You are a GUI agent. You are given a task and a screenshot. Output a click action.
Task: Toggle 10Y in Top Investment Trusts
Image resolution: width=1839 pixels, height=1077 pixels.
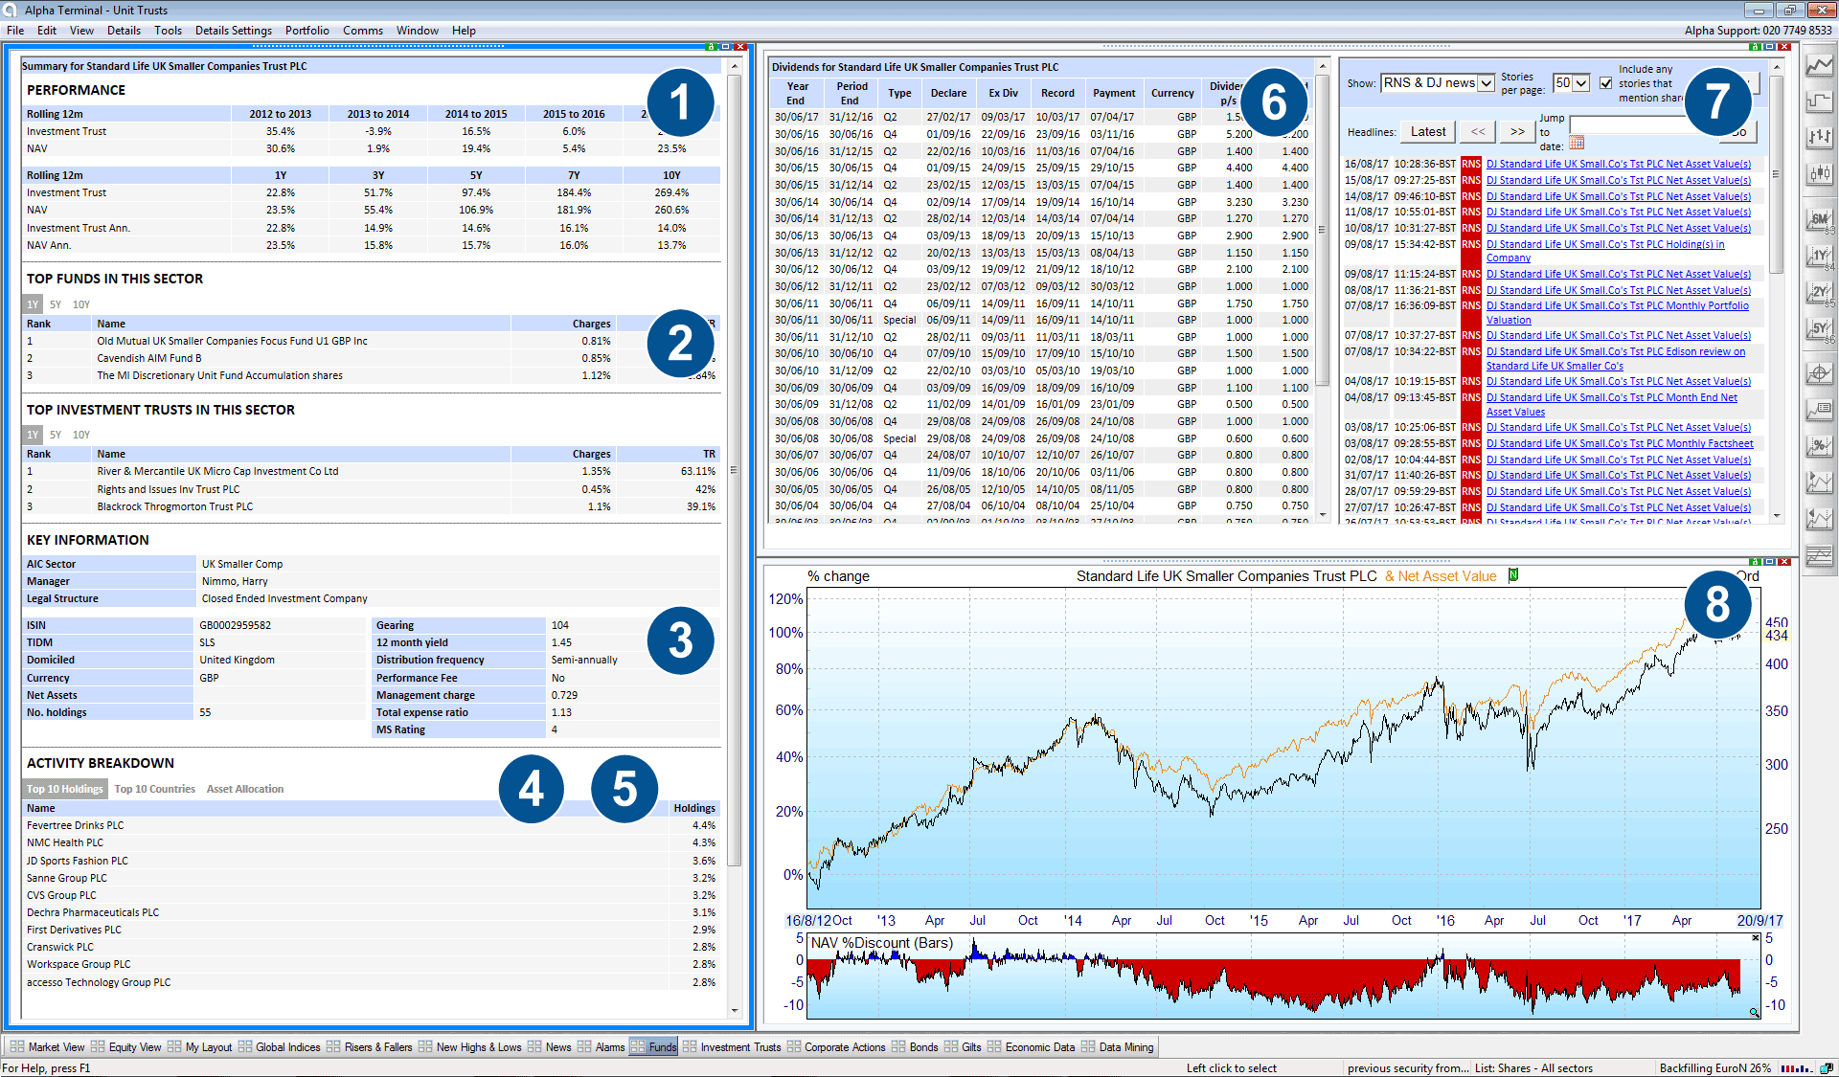[81, 435]
